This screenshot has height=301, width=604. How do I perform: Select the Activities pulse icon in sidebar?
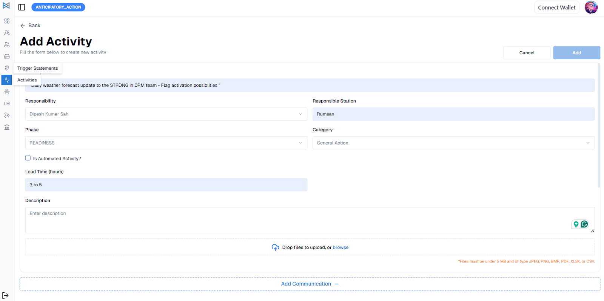(x=7, y=80)
